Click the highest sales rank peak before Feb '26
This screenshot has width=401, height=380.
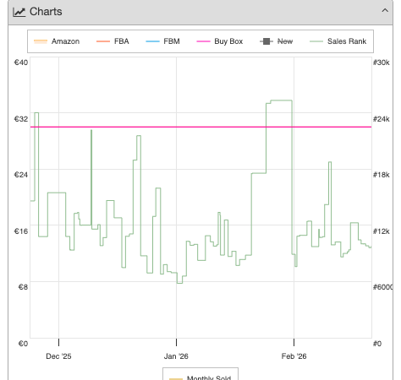coord(281,100)
